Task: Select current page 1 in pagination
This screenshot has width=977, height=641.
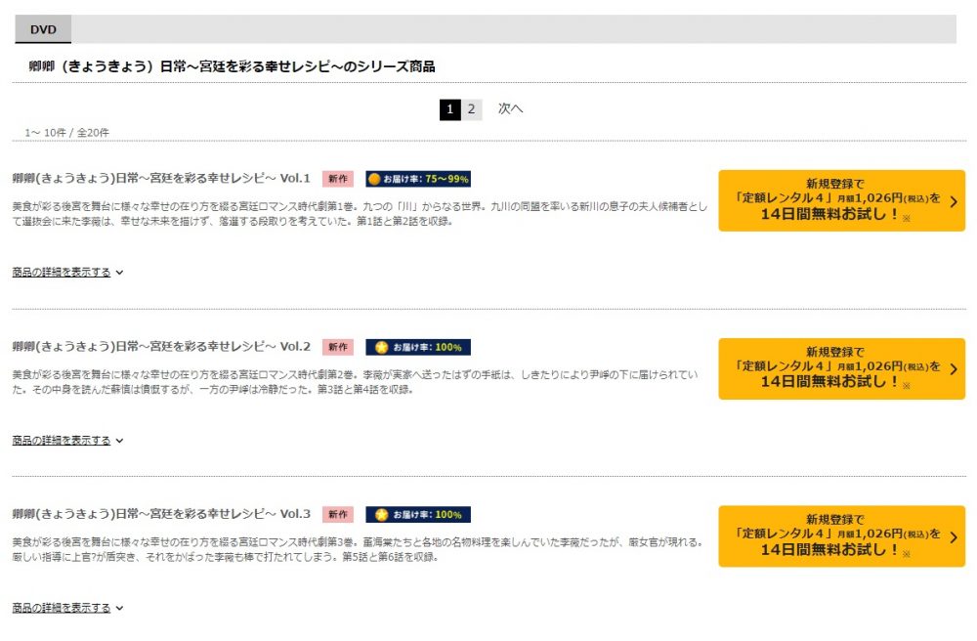Action: point(449,109)
